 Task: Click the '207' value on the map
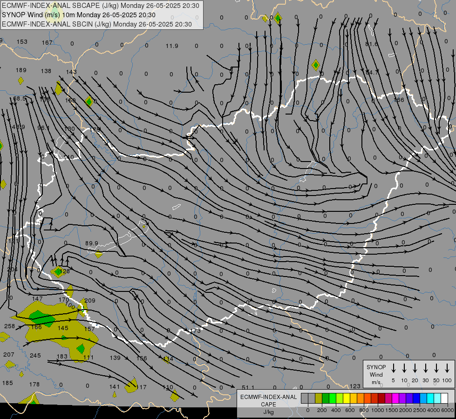point(9,354)
